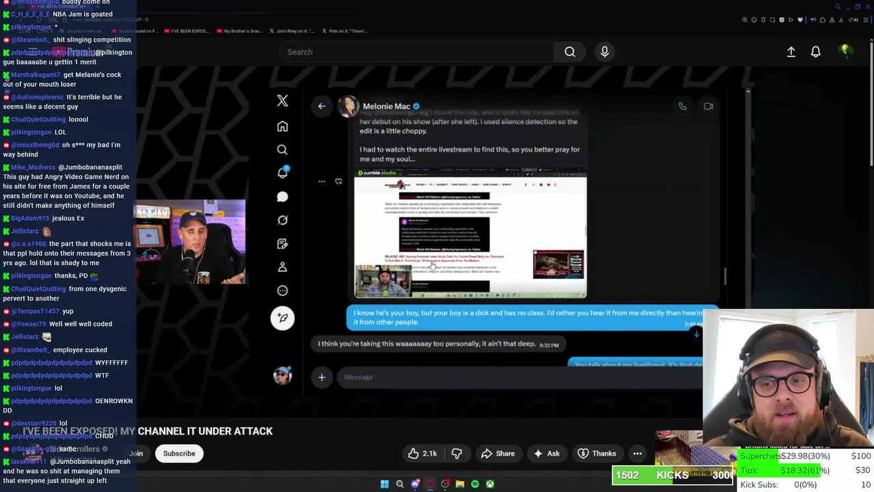Open YouTube account avatar menu
This screenshot has height=492, width=874.
tap(845, 51)
